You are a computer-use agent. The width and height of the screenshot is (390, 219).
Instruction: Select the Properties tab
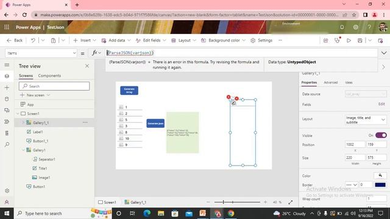(x=309, y=83)
